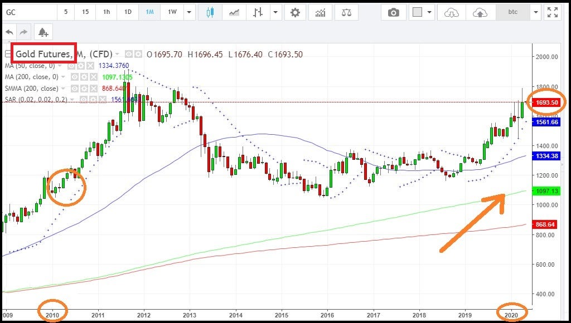Viewport: 571px width, 323px height.
Task: Select the bars chart style
Action: tap(258, 12)
